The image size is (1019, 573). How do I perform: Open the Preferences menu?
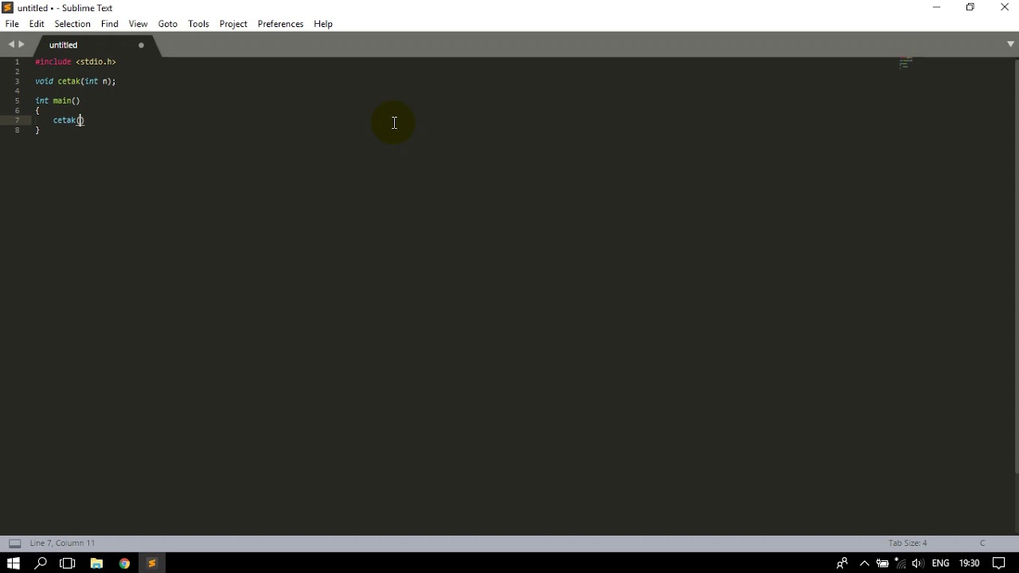point(280,24)
